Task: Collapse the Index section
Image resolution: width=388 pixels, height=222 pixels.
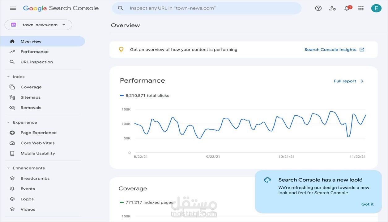Action: pos(8,77)
